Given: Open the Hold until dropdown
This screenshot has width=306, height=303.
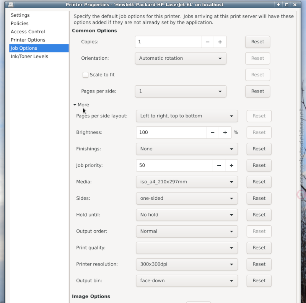Looking at the screenshot, I should pos(187,215).
